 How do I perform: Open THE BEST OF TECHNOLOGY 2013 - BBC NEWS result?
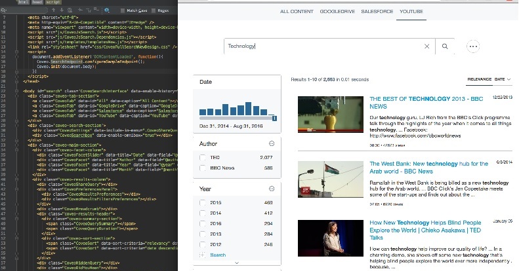pyautogui.click(x=426, y=103)
